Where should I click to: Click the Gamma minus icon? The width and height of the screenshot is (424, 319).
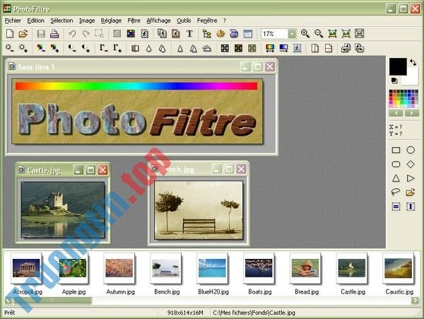point(104,48)
